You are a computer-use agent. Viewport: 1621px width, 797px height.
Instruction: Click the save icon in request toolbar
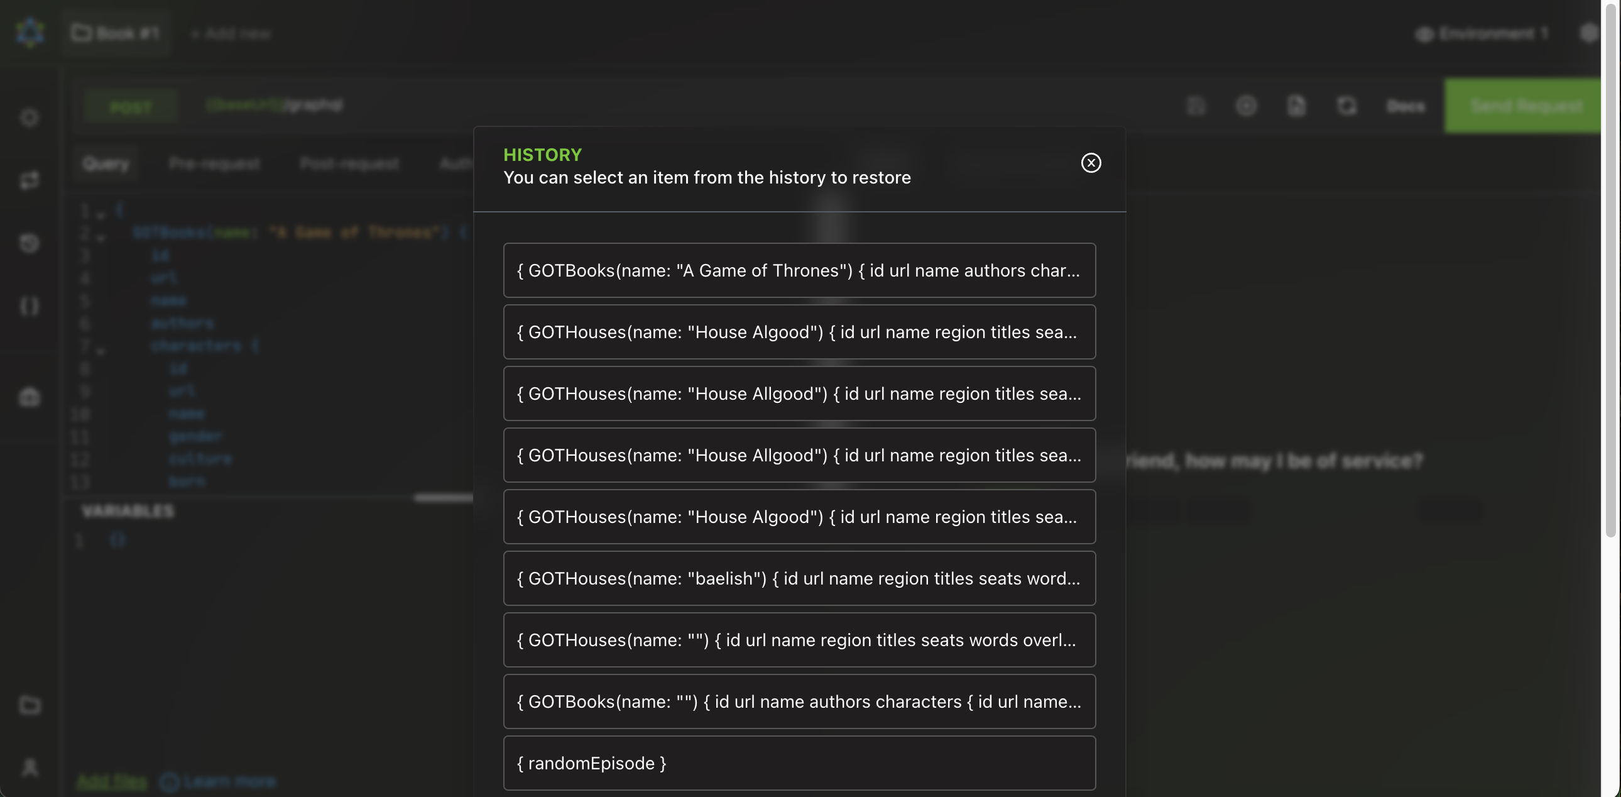pyautogui.click(x=1196, y=106)
